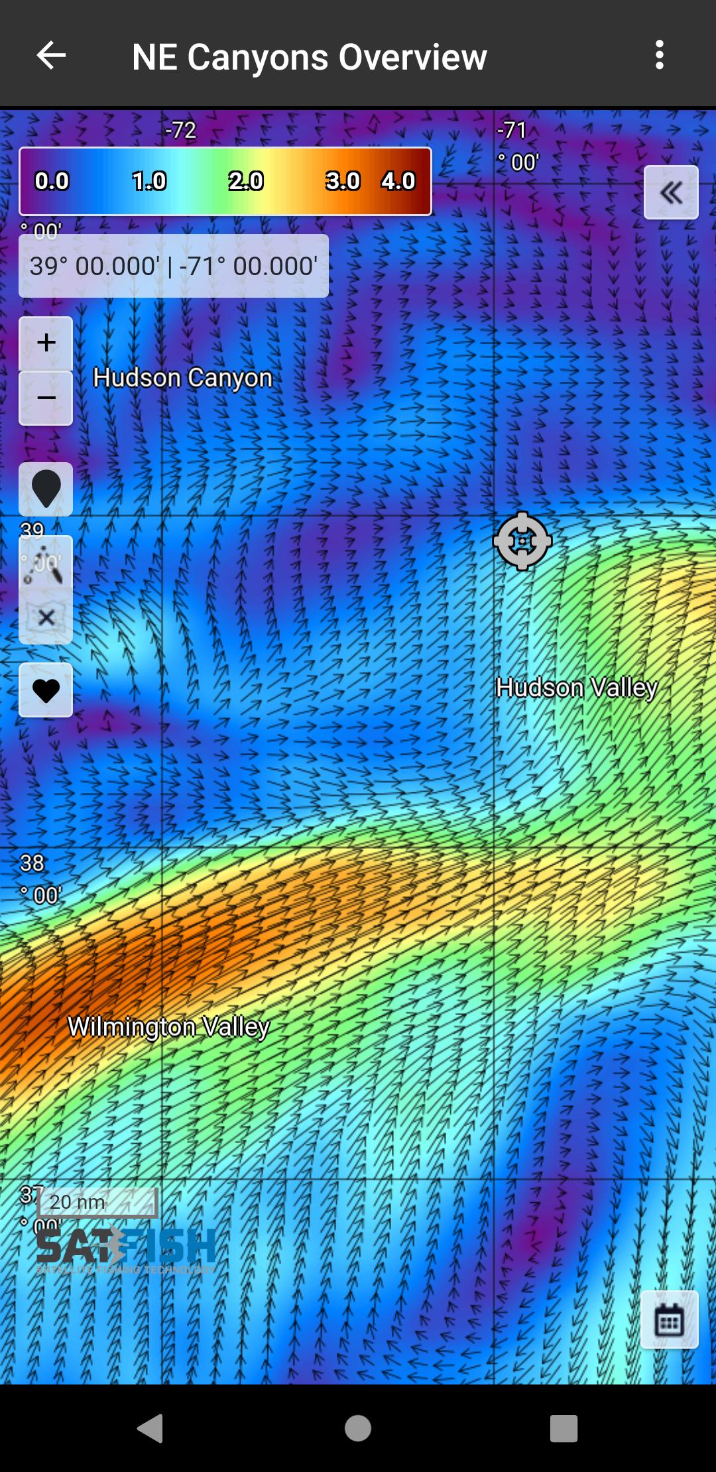Collapse panel with double chevron button
716x1472 pixels.
click(x=671, y=192)
